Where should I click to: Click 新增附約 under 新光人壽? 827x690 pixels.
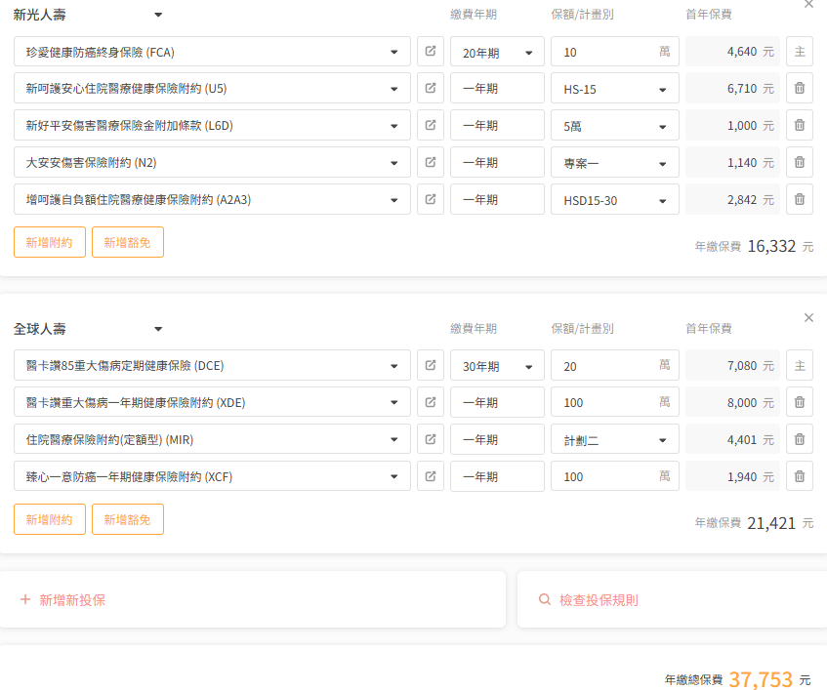50,242
